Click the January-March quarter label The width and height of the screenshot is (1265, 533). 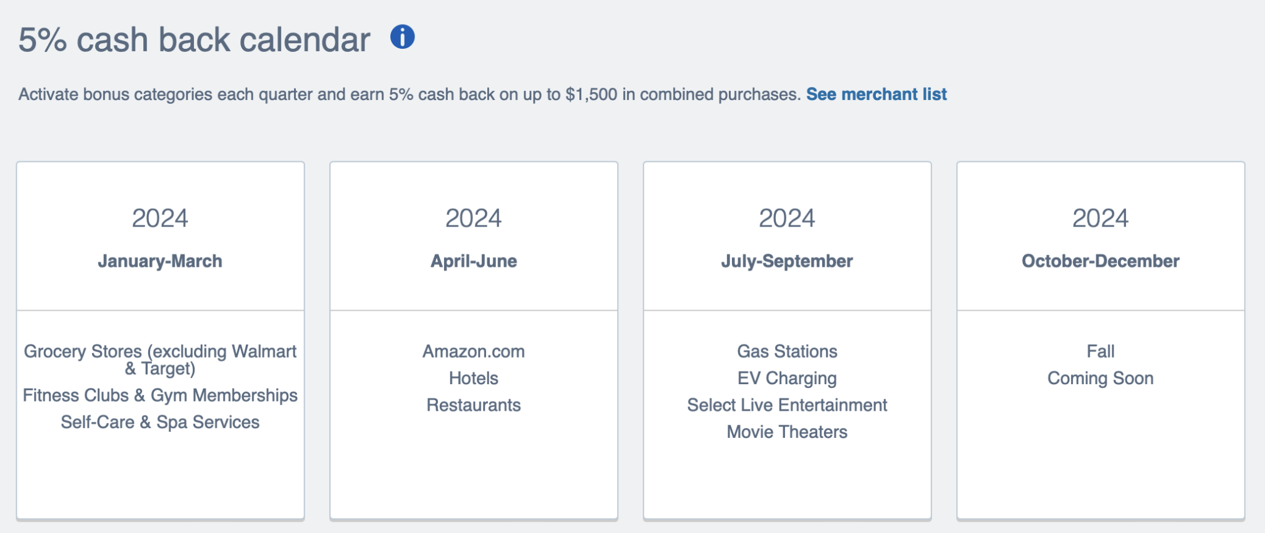point(160,261)
